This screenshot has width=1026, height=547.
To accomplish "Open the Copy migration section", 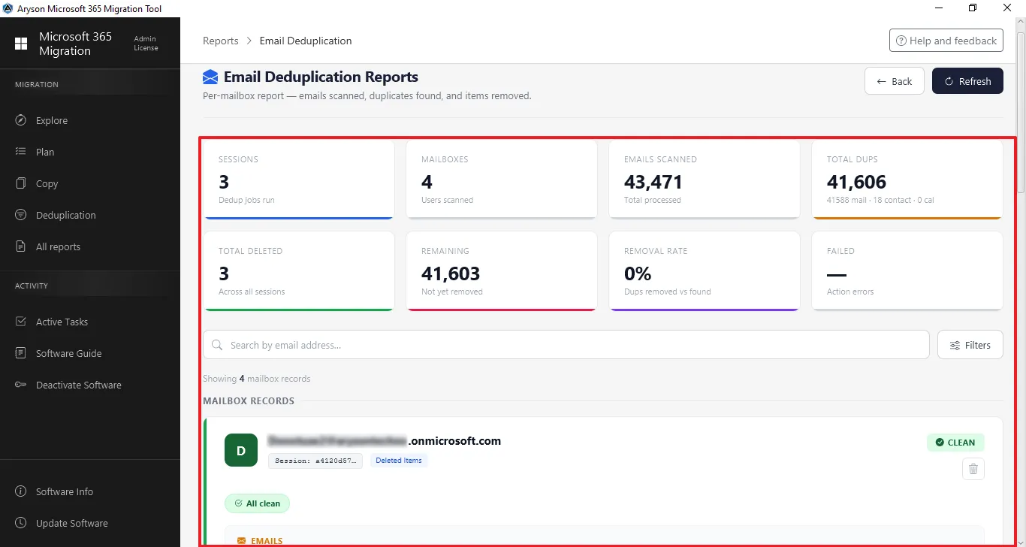I will click(47, 183).
